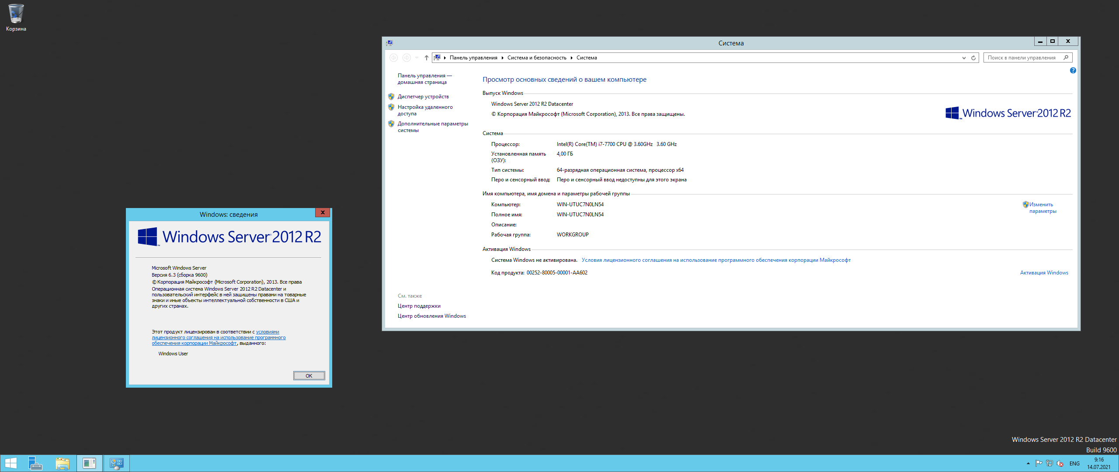Open the Windows Start button
Viewport: 1119px width, 472px height.
(x=10, y=463)
